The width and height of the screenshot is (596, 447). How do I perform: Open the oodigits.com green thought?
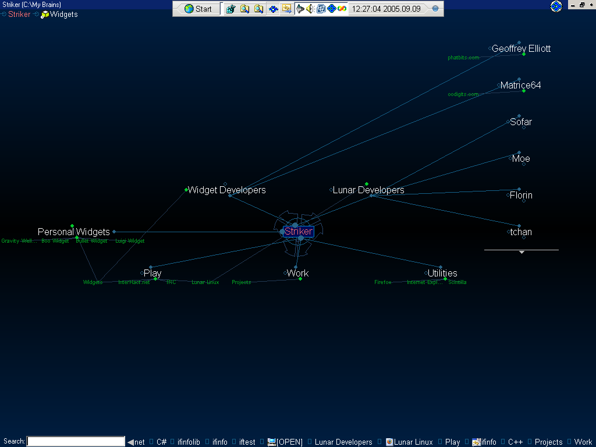pyautogui.click(x=463, y=94)
